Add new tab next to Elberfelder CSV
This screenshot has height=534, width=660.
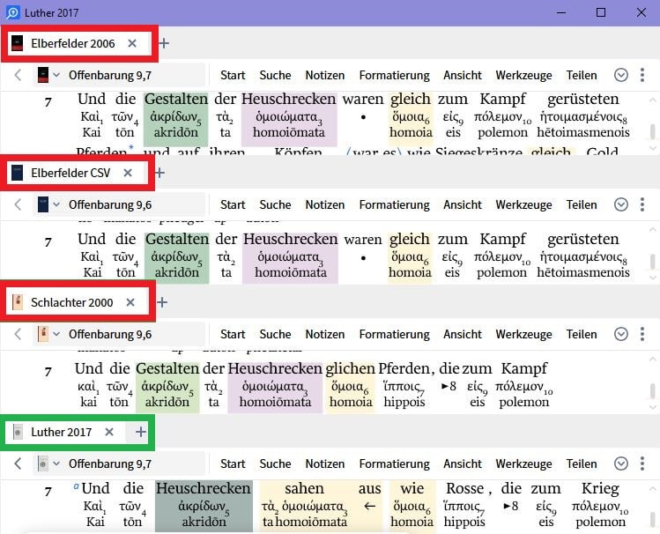tap(160, 173)
